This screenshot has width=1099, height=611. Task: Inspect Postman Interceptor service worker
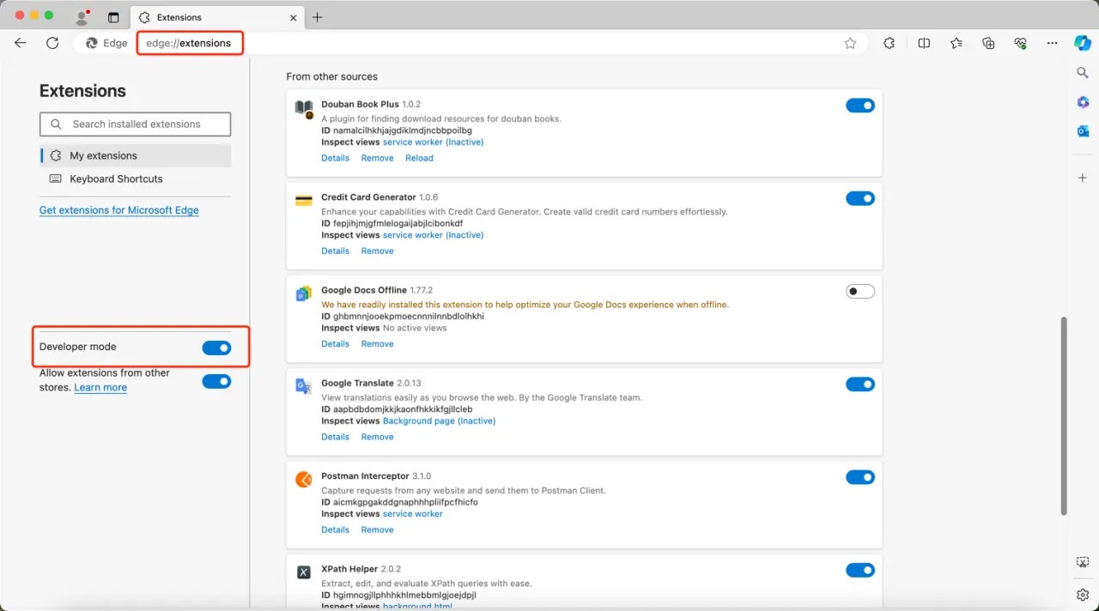click(x=413, y=514)
